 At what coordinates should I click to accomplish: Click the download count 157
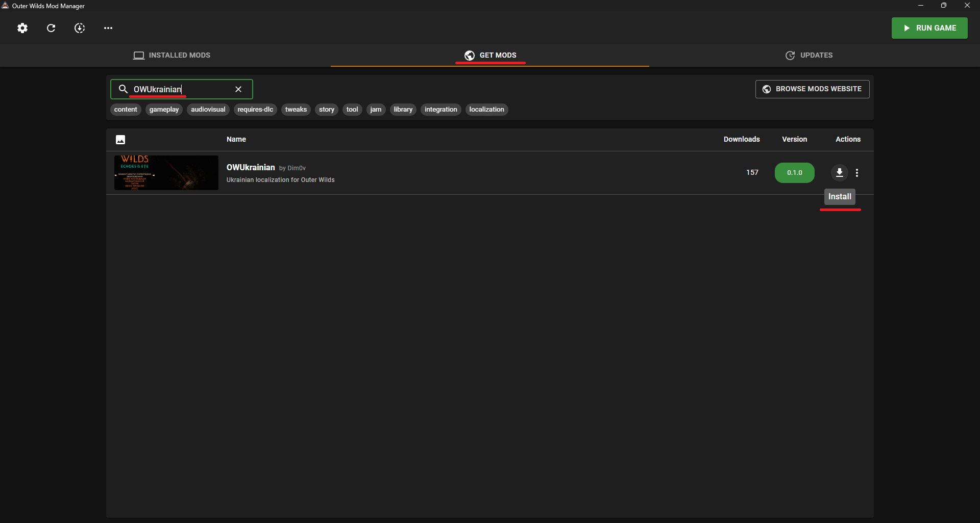point(752,173)
